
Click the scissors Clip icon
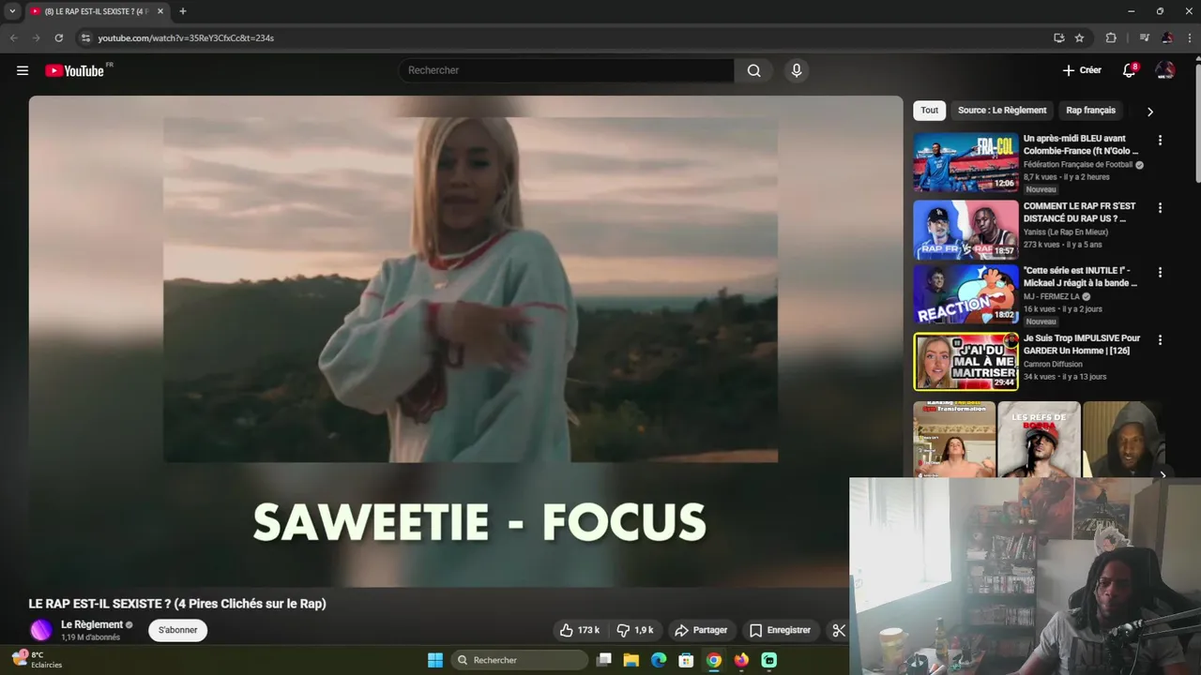[838, 630]
